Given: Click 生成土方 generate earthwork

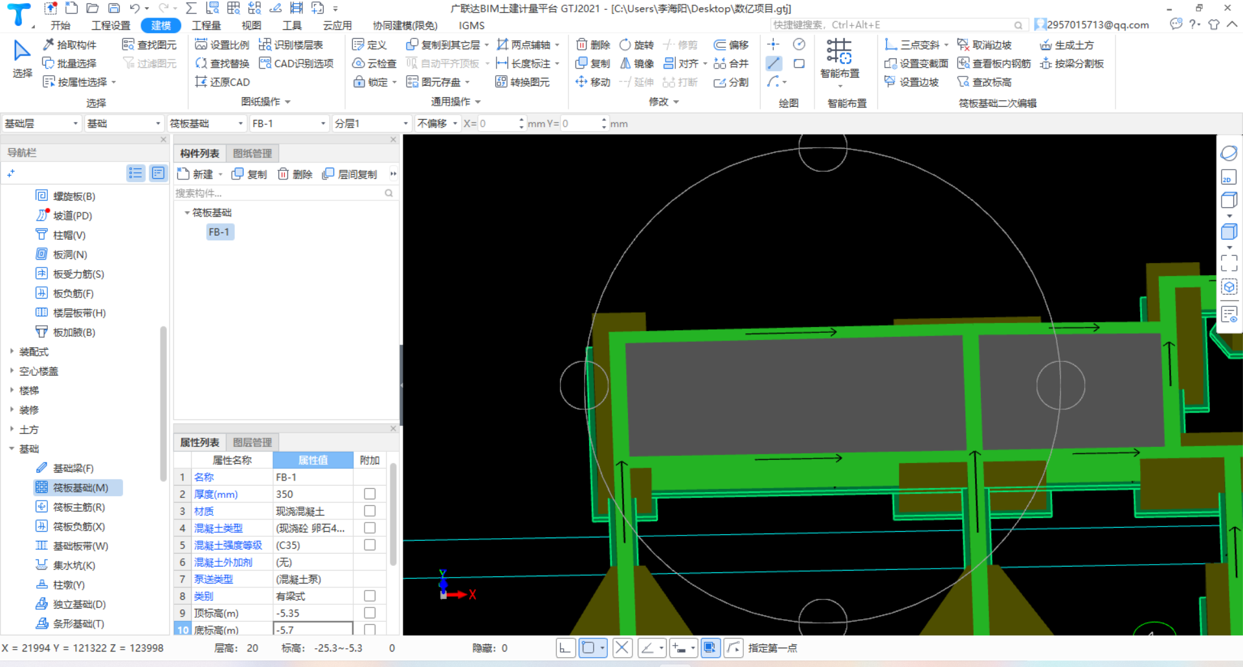Looking at the screenshot, I should [1067, 45].
